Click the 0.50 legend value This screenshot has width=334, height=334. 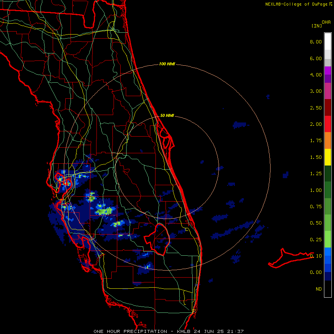[x=316, y=223]
